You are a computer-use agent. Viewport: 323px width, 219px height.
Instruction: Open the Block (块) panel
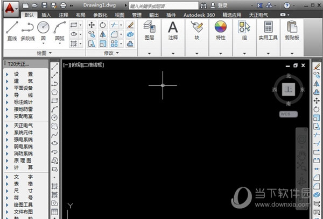tap(196, 31)
